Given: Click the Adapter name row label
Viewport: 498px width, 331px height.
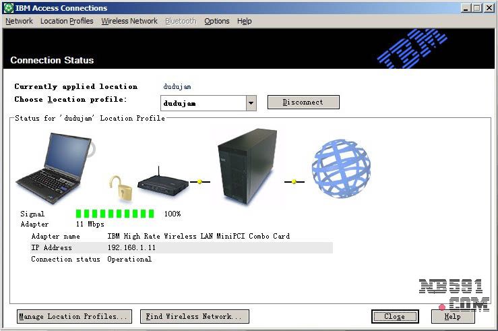Looking at the screenshot, I should coord(55,237).
